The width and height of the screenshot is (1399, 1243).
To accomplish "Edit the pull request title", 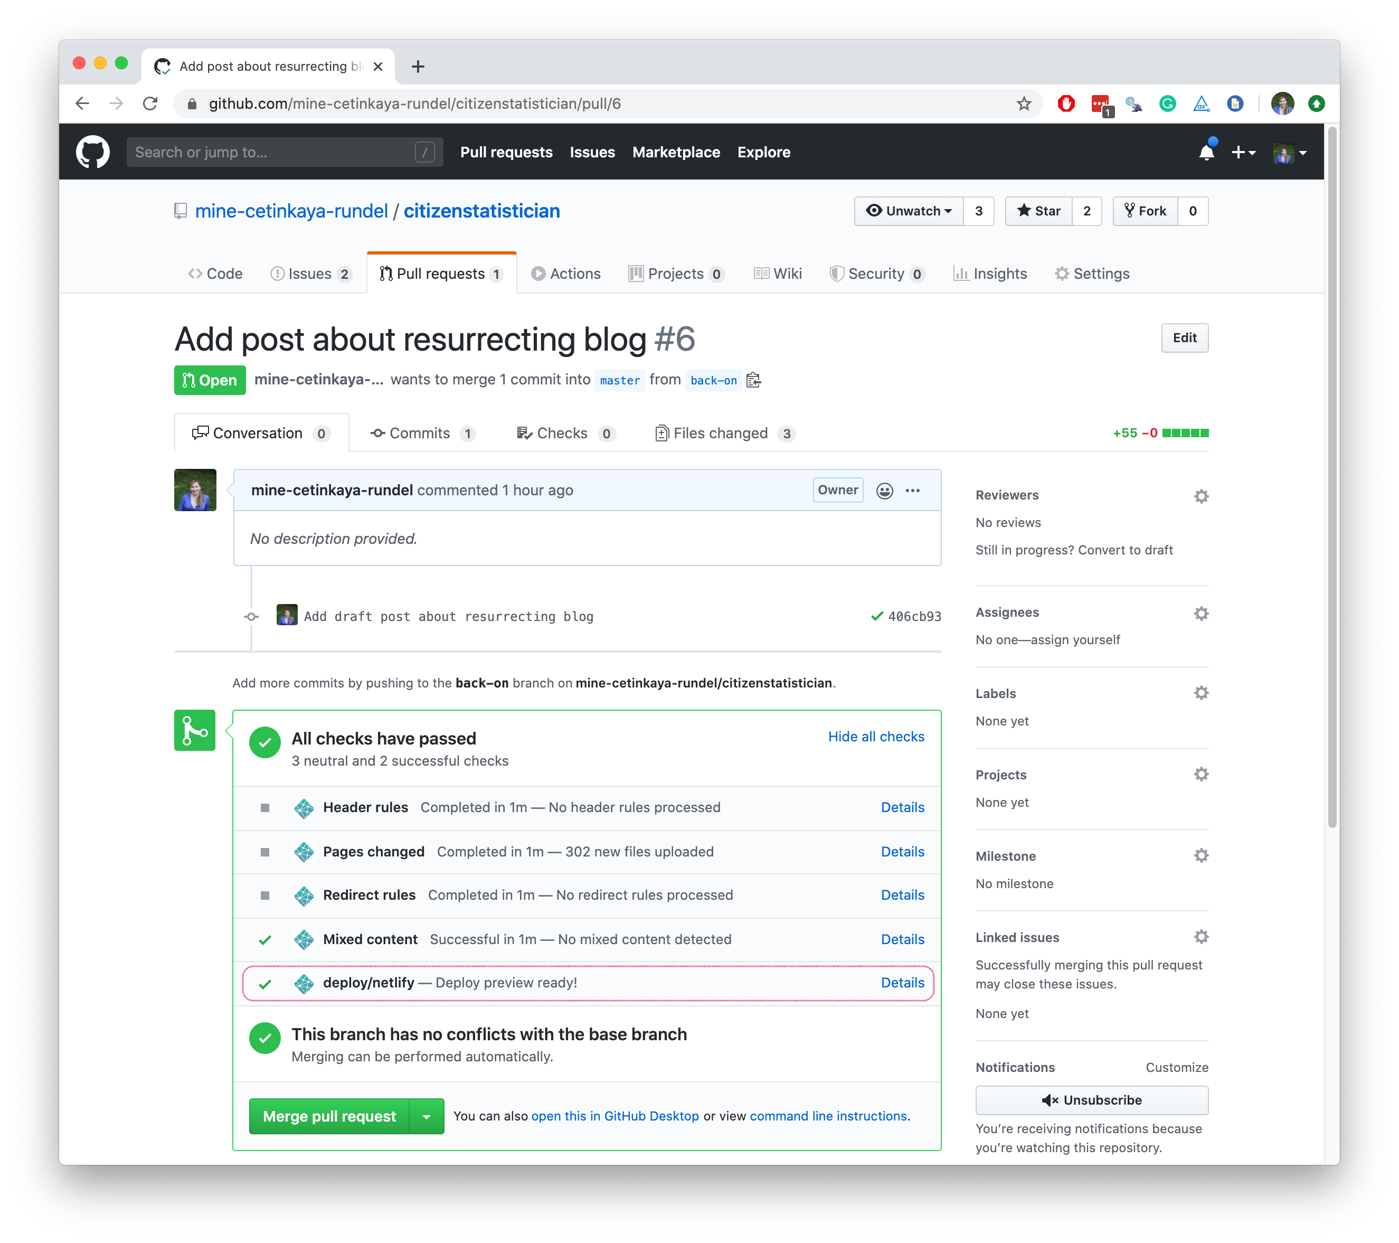I will [1184, 337].
